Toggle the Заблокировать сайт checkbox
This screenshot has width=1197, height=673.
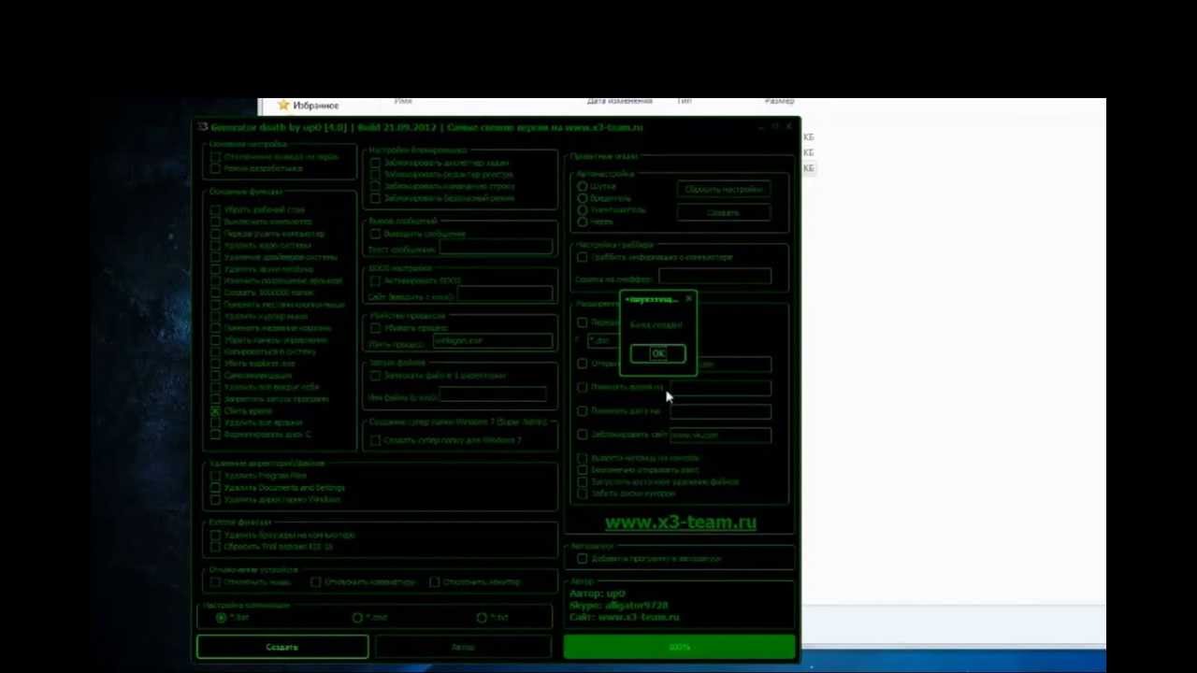coord(583,435)
